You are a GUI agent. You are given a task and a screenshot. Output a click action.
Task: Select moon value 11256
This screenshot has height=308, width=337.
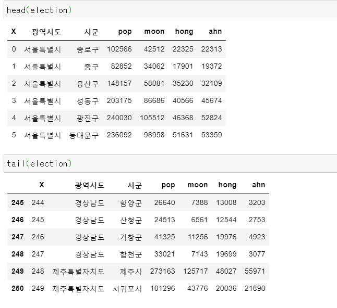pyautogui.click(x=198, y=237)
